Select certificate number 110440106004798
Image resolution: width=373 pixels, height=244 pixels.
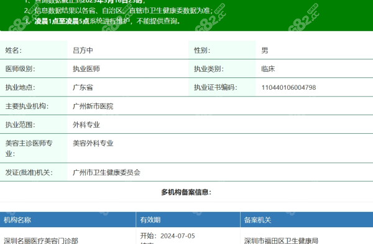click(x=288, y=87)
